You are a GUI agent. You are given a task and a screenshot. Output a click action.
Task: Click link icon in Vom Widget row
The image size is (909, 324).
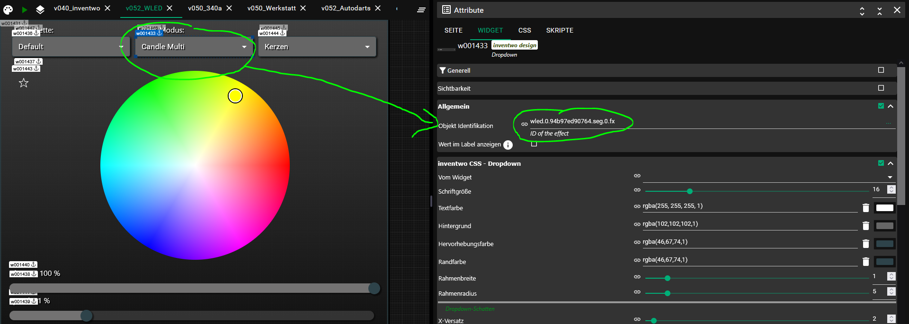[637, 176]
